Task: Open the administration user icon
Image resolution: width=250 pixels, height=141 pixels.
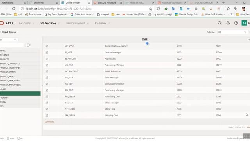Action: coord(228,23)
